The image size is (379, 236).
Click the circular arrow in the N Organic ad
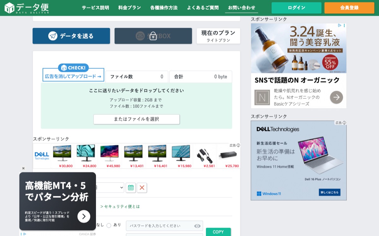tap(336, 97)
